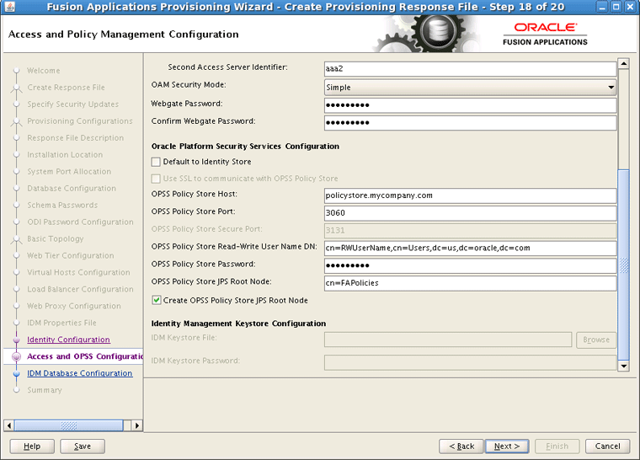Maximize the Provisioning Wizard window
The width and height of the screenshot is (640, 460).
(x=616, y=7)
